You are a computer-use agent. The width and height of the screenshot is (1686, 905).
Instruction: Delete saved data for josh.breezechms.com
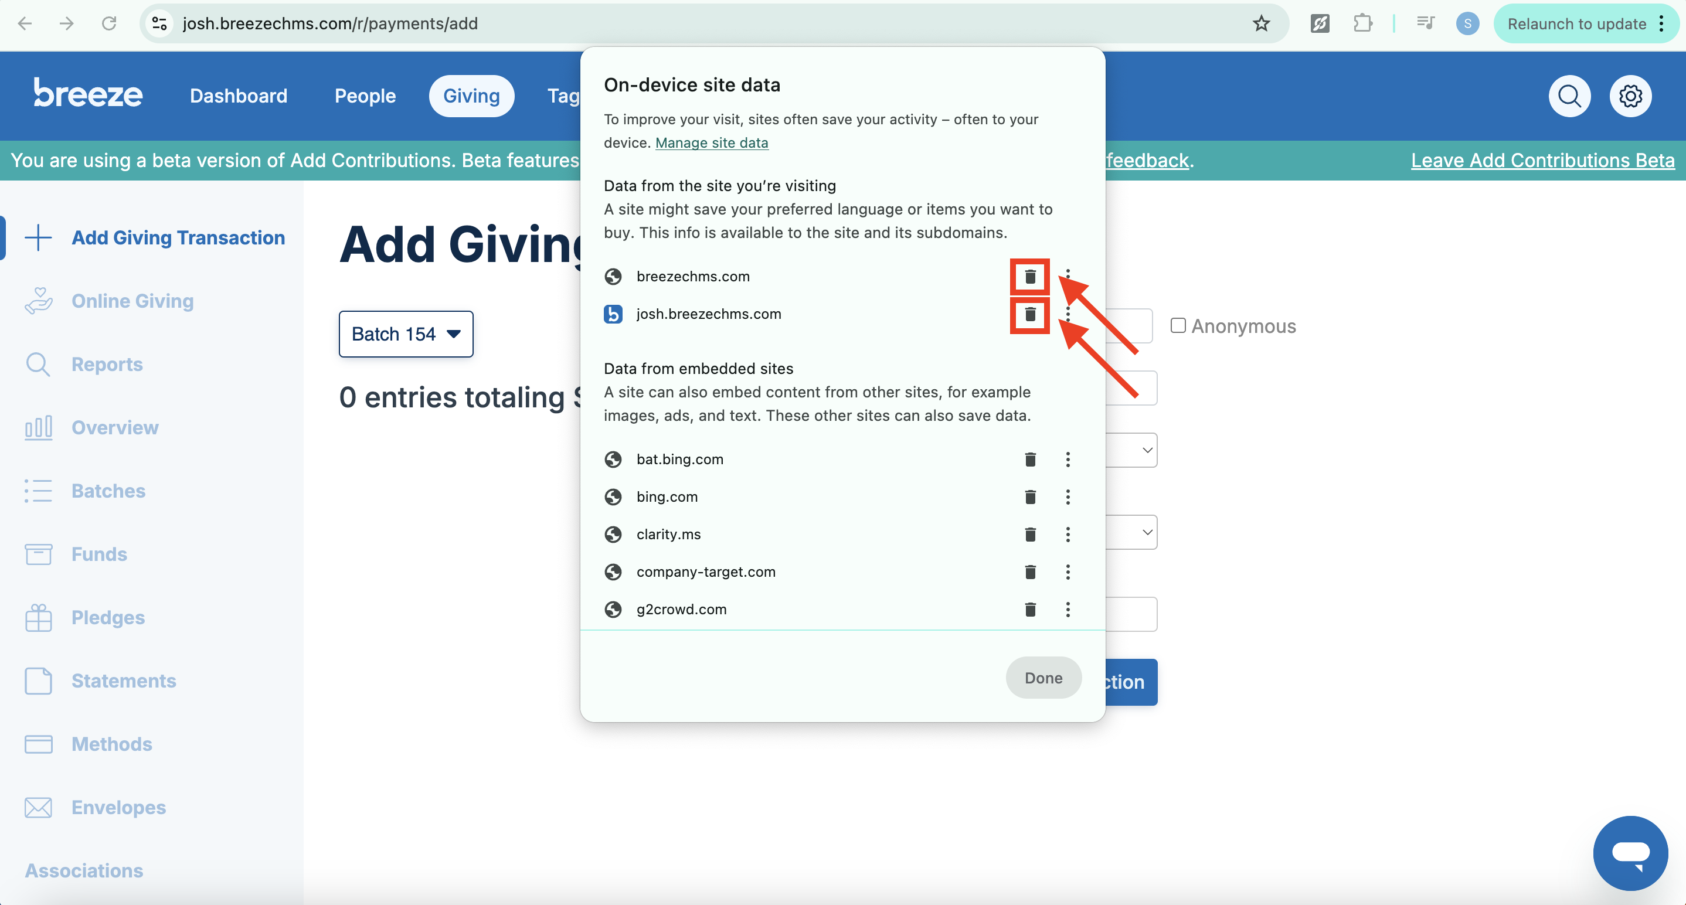click(x=1029, y=315)
